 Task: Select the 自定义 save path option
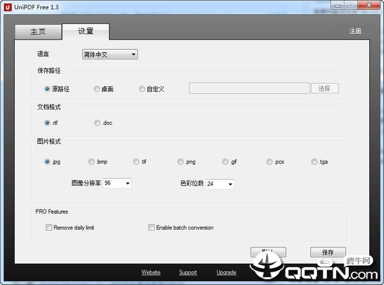point(142,89)
